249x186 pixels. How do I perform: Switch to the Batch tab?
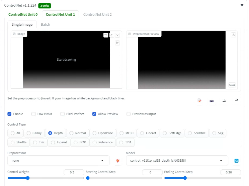(46, 24)
